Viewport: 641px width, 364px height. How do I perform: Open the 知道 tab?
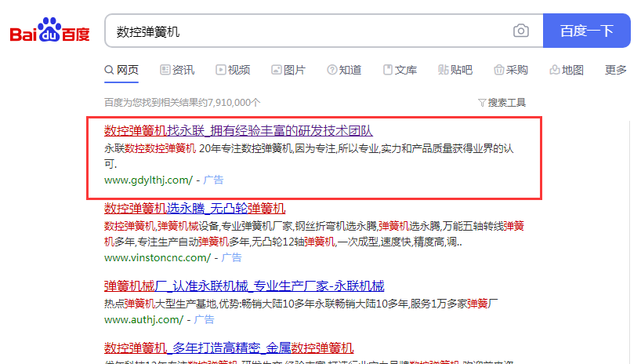tap(344, 70)
